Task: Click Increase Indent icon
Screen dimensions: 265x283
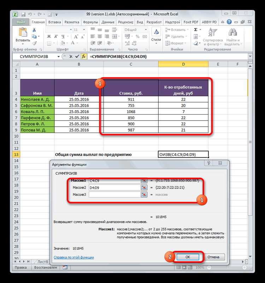Action: click(x=100, y=43)
